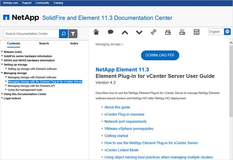Expand the Release notes node
This screenshot has width=233, height=160.
click(x=2, y=51)
